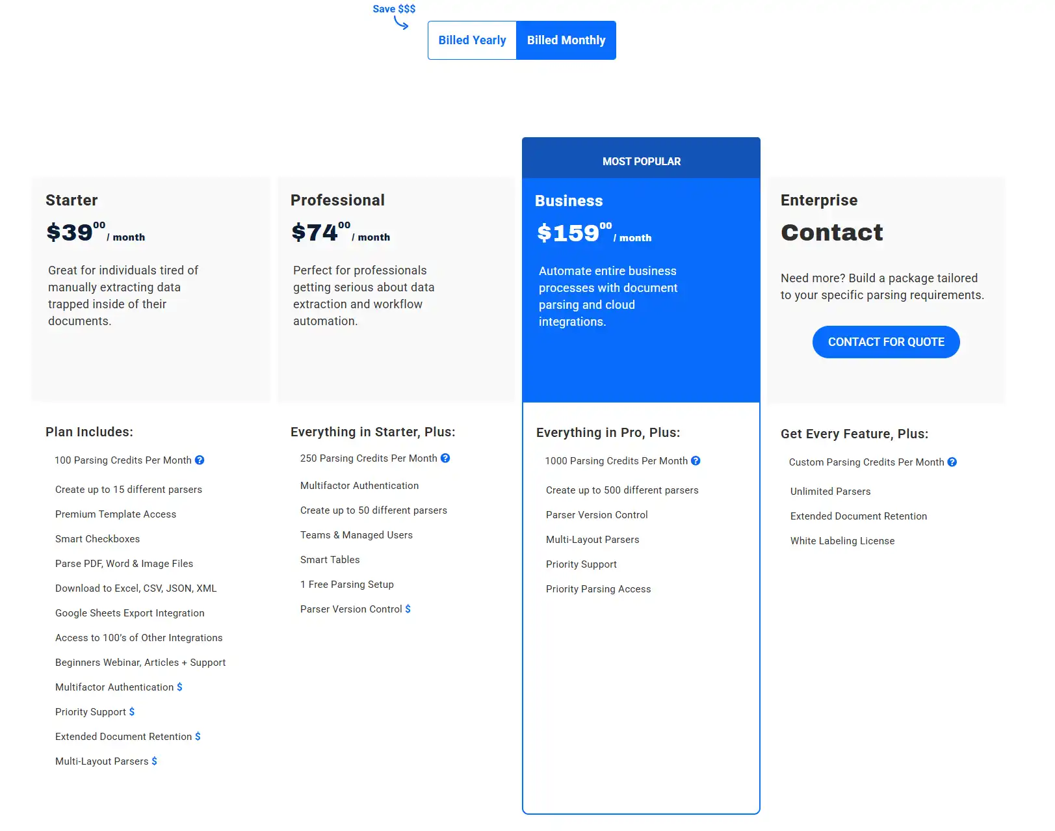Click 'Teams & Managed Users' feature
The width and height of the screenshot is (1055, 831).
click(356, 535)
